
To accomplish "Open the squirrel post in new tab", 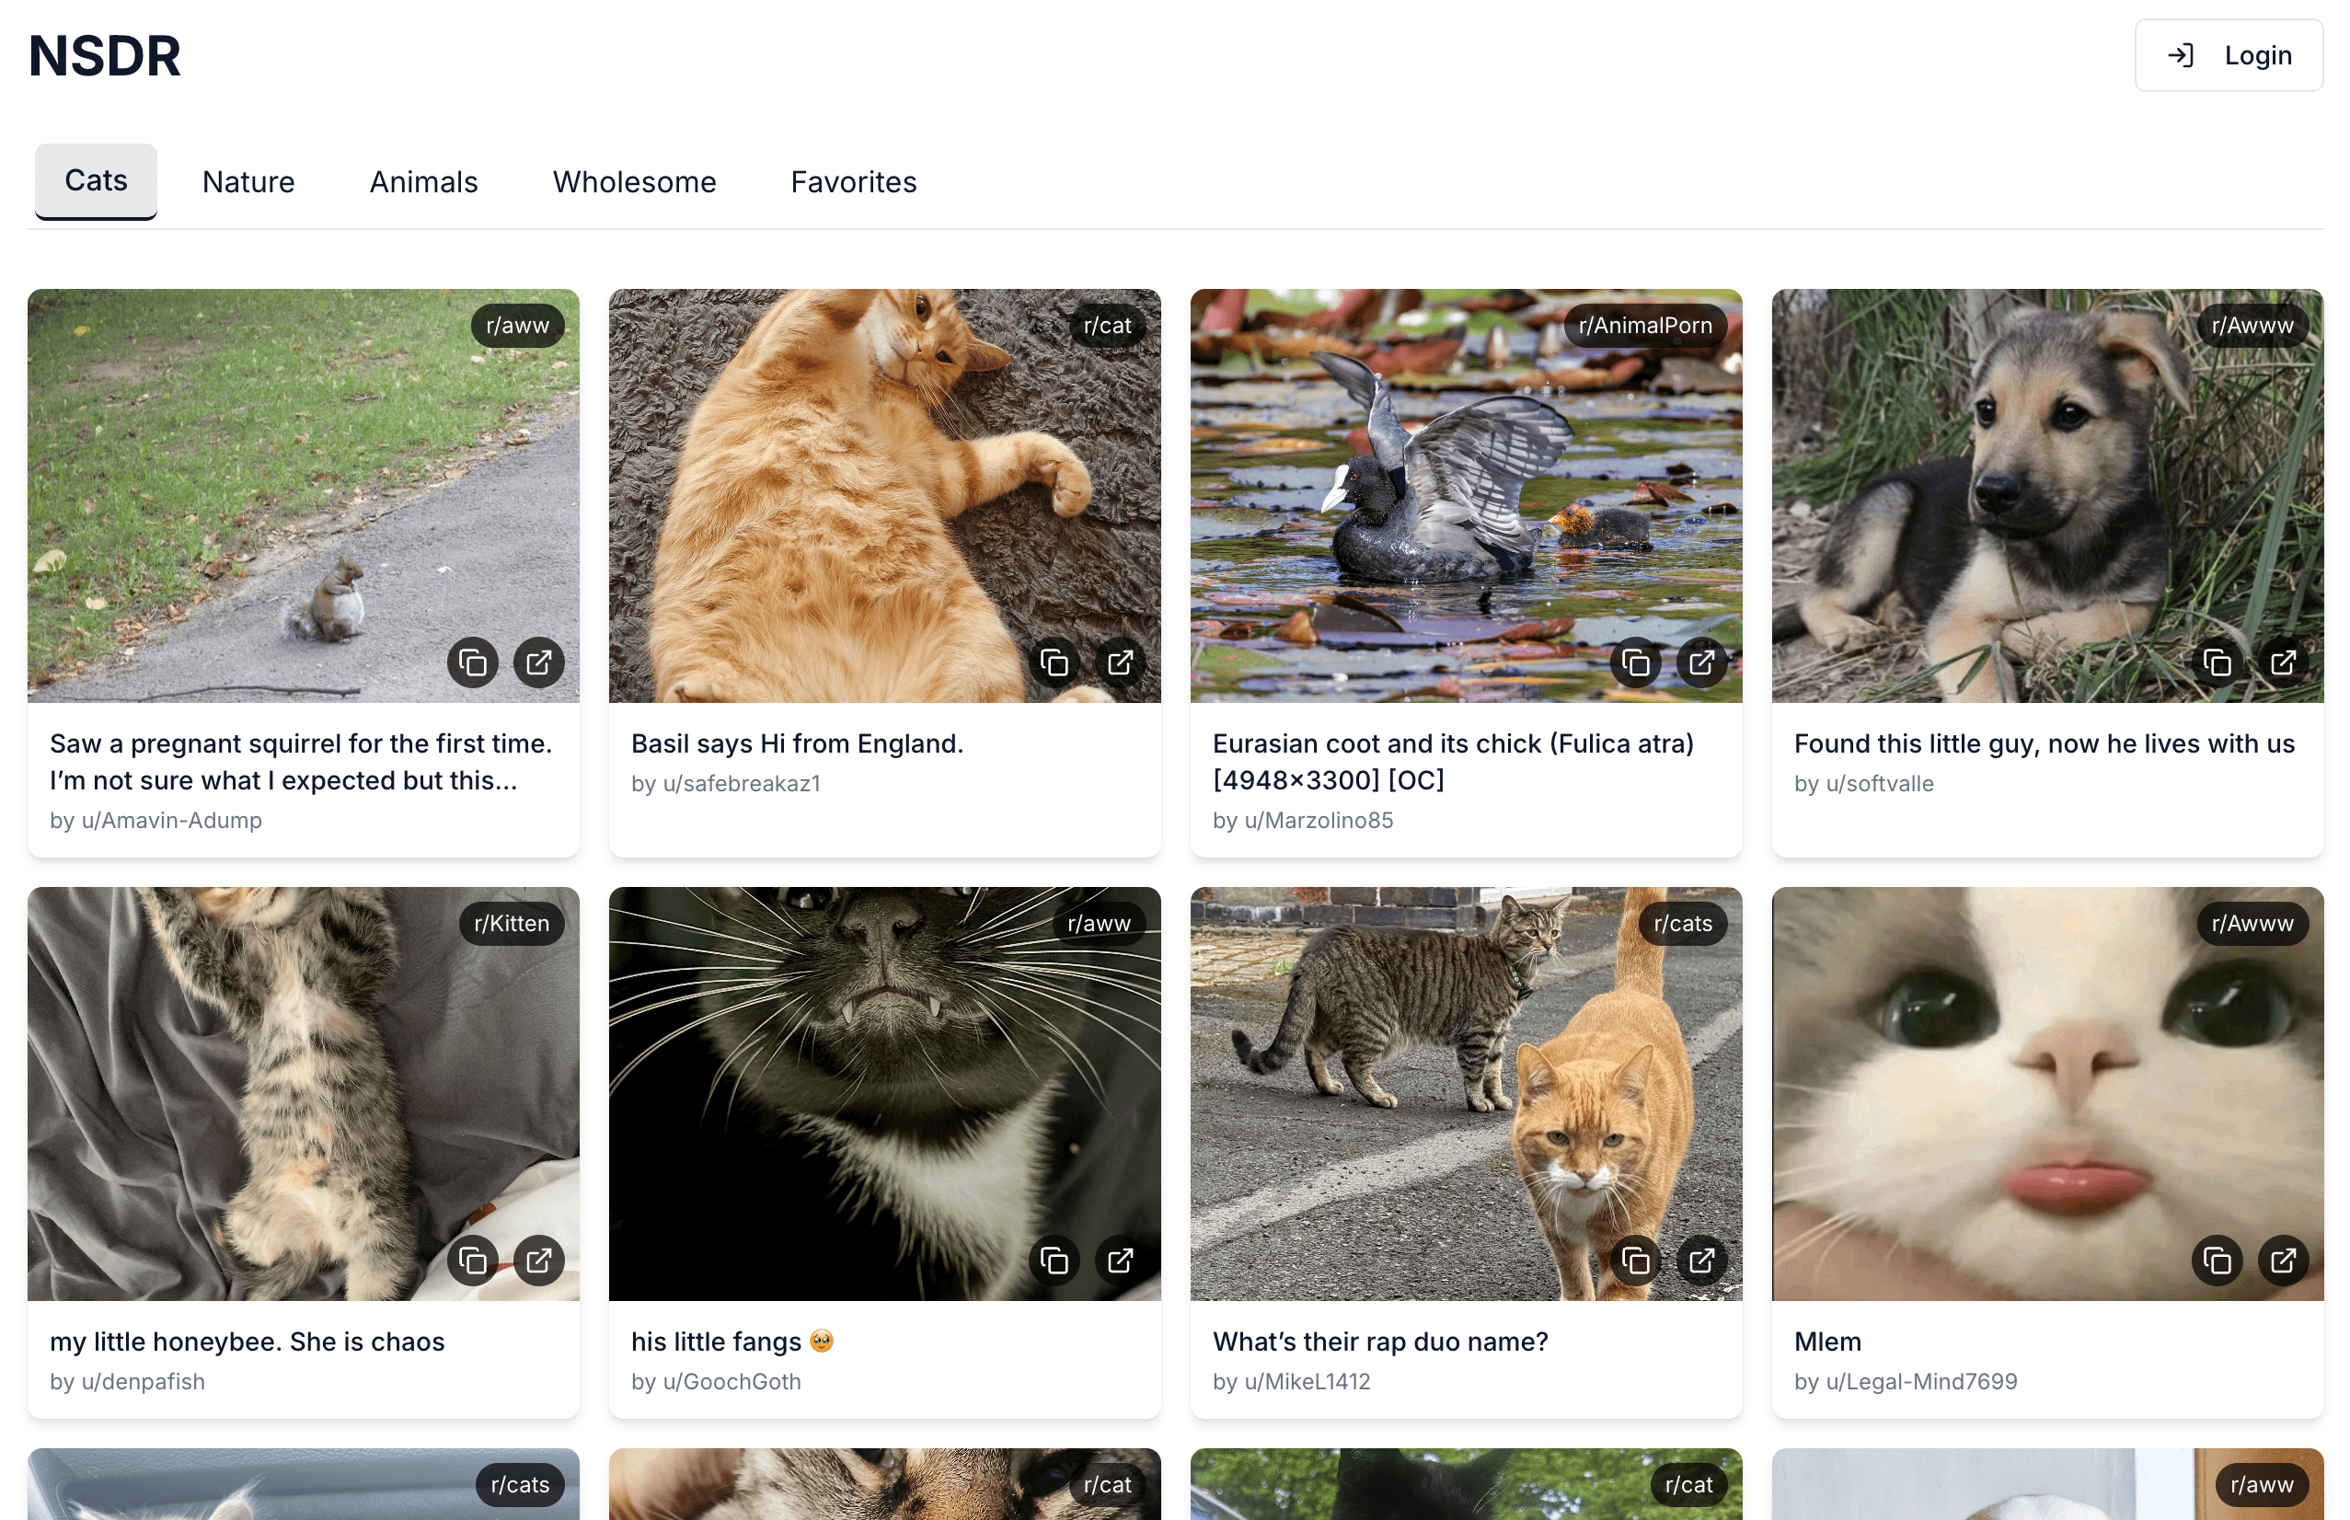I will pos(539,662).
